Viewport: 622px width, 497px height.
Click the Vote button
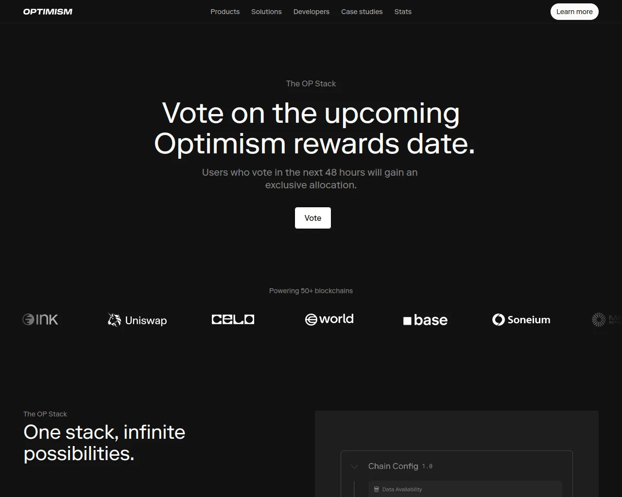pos(313,218)
